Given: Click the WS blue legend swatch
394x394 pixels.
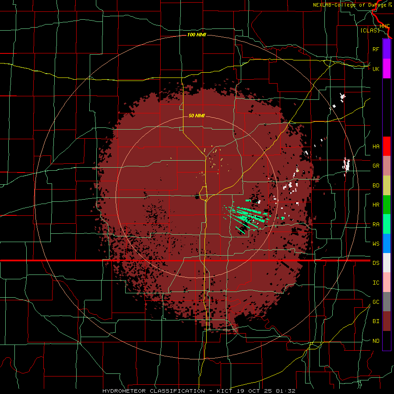Looking at the screenshot, I should pyautogui.click(x=387, y=243).
